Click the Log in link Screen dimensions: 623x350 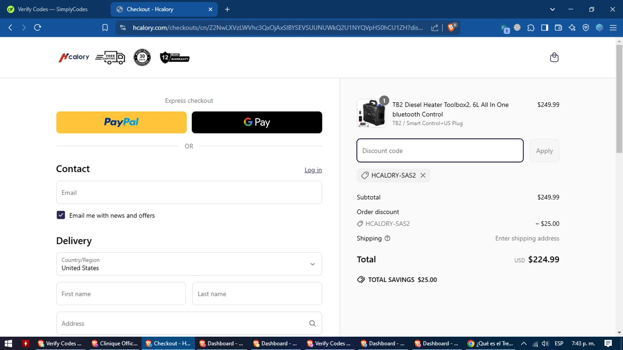313,170
